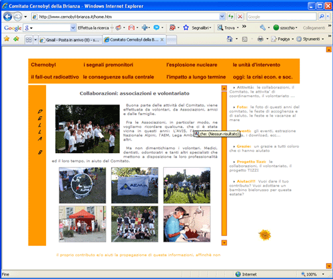
Task: Click the blue star bookmarks icon
Action: point(186,28)
